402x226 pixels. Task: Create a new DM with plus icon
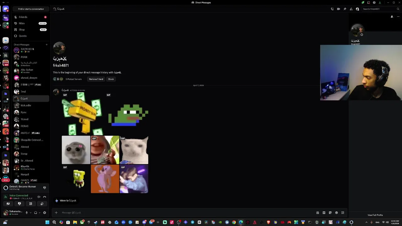click(x=46, y=45)
